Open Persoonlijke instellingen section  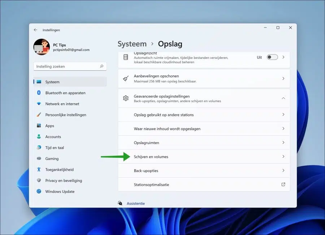[x=70, y=115]
